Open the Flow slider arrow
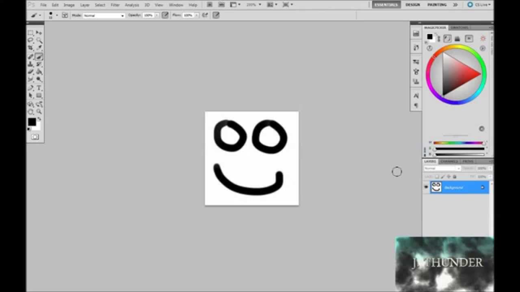This screenshot has width=520, height=292. [196, 15]
